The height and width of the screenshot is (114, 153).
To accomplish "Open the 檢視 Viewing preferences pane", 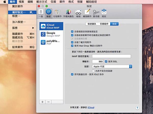I will (x=78, y=13).
